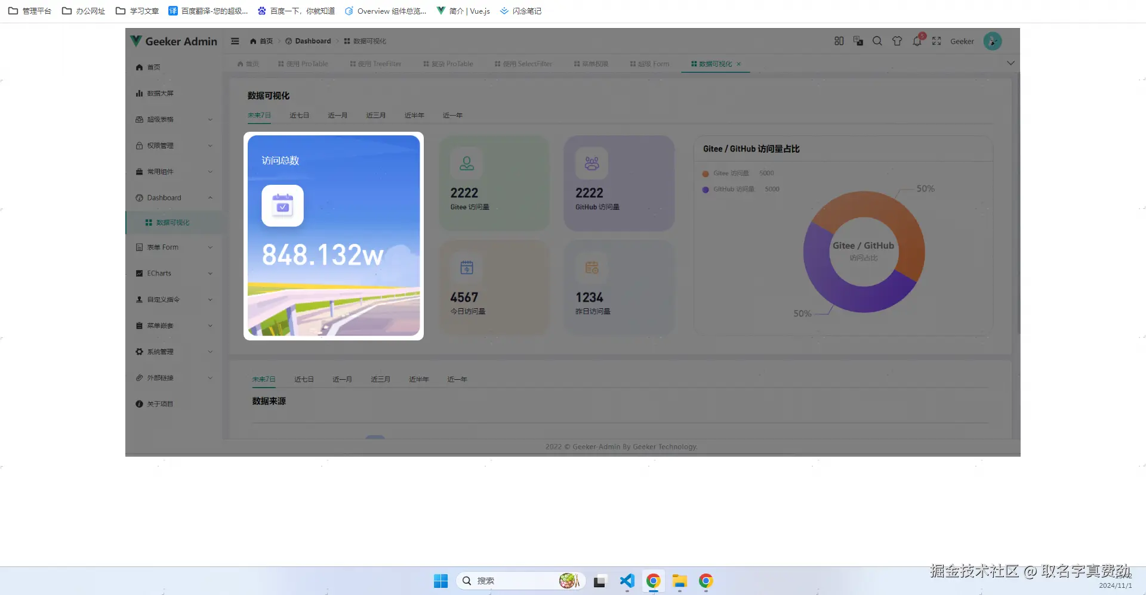
Task: Open the menu search magnifier in header
Action: 877,41
